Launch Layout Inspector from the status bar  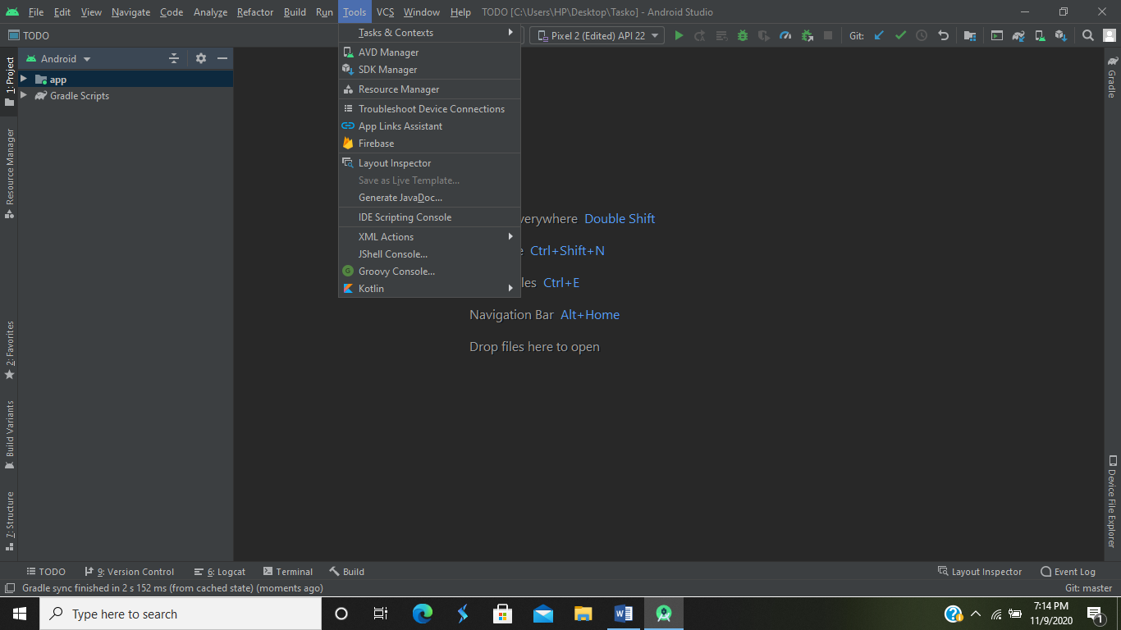click(x=980, y=571)
